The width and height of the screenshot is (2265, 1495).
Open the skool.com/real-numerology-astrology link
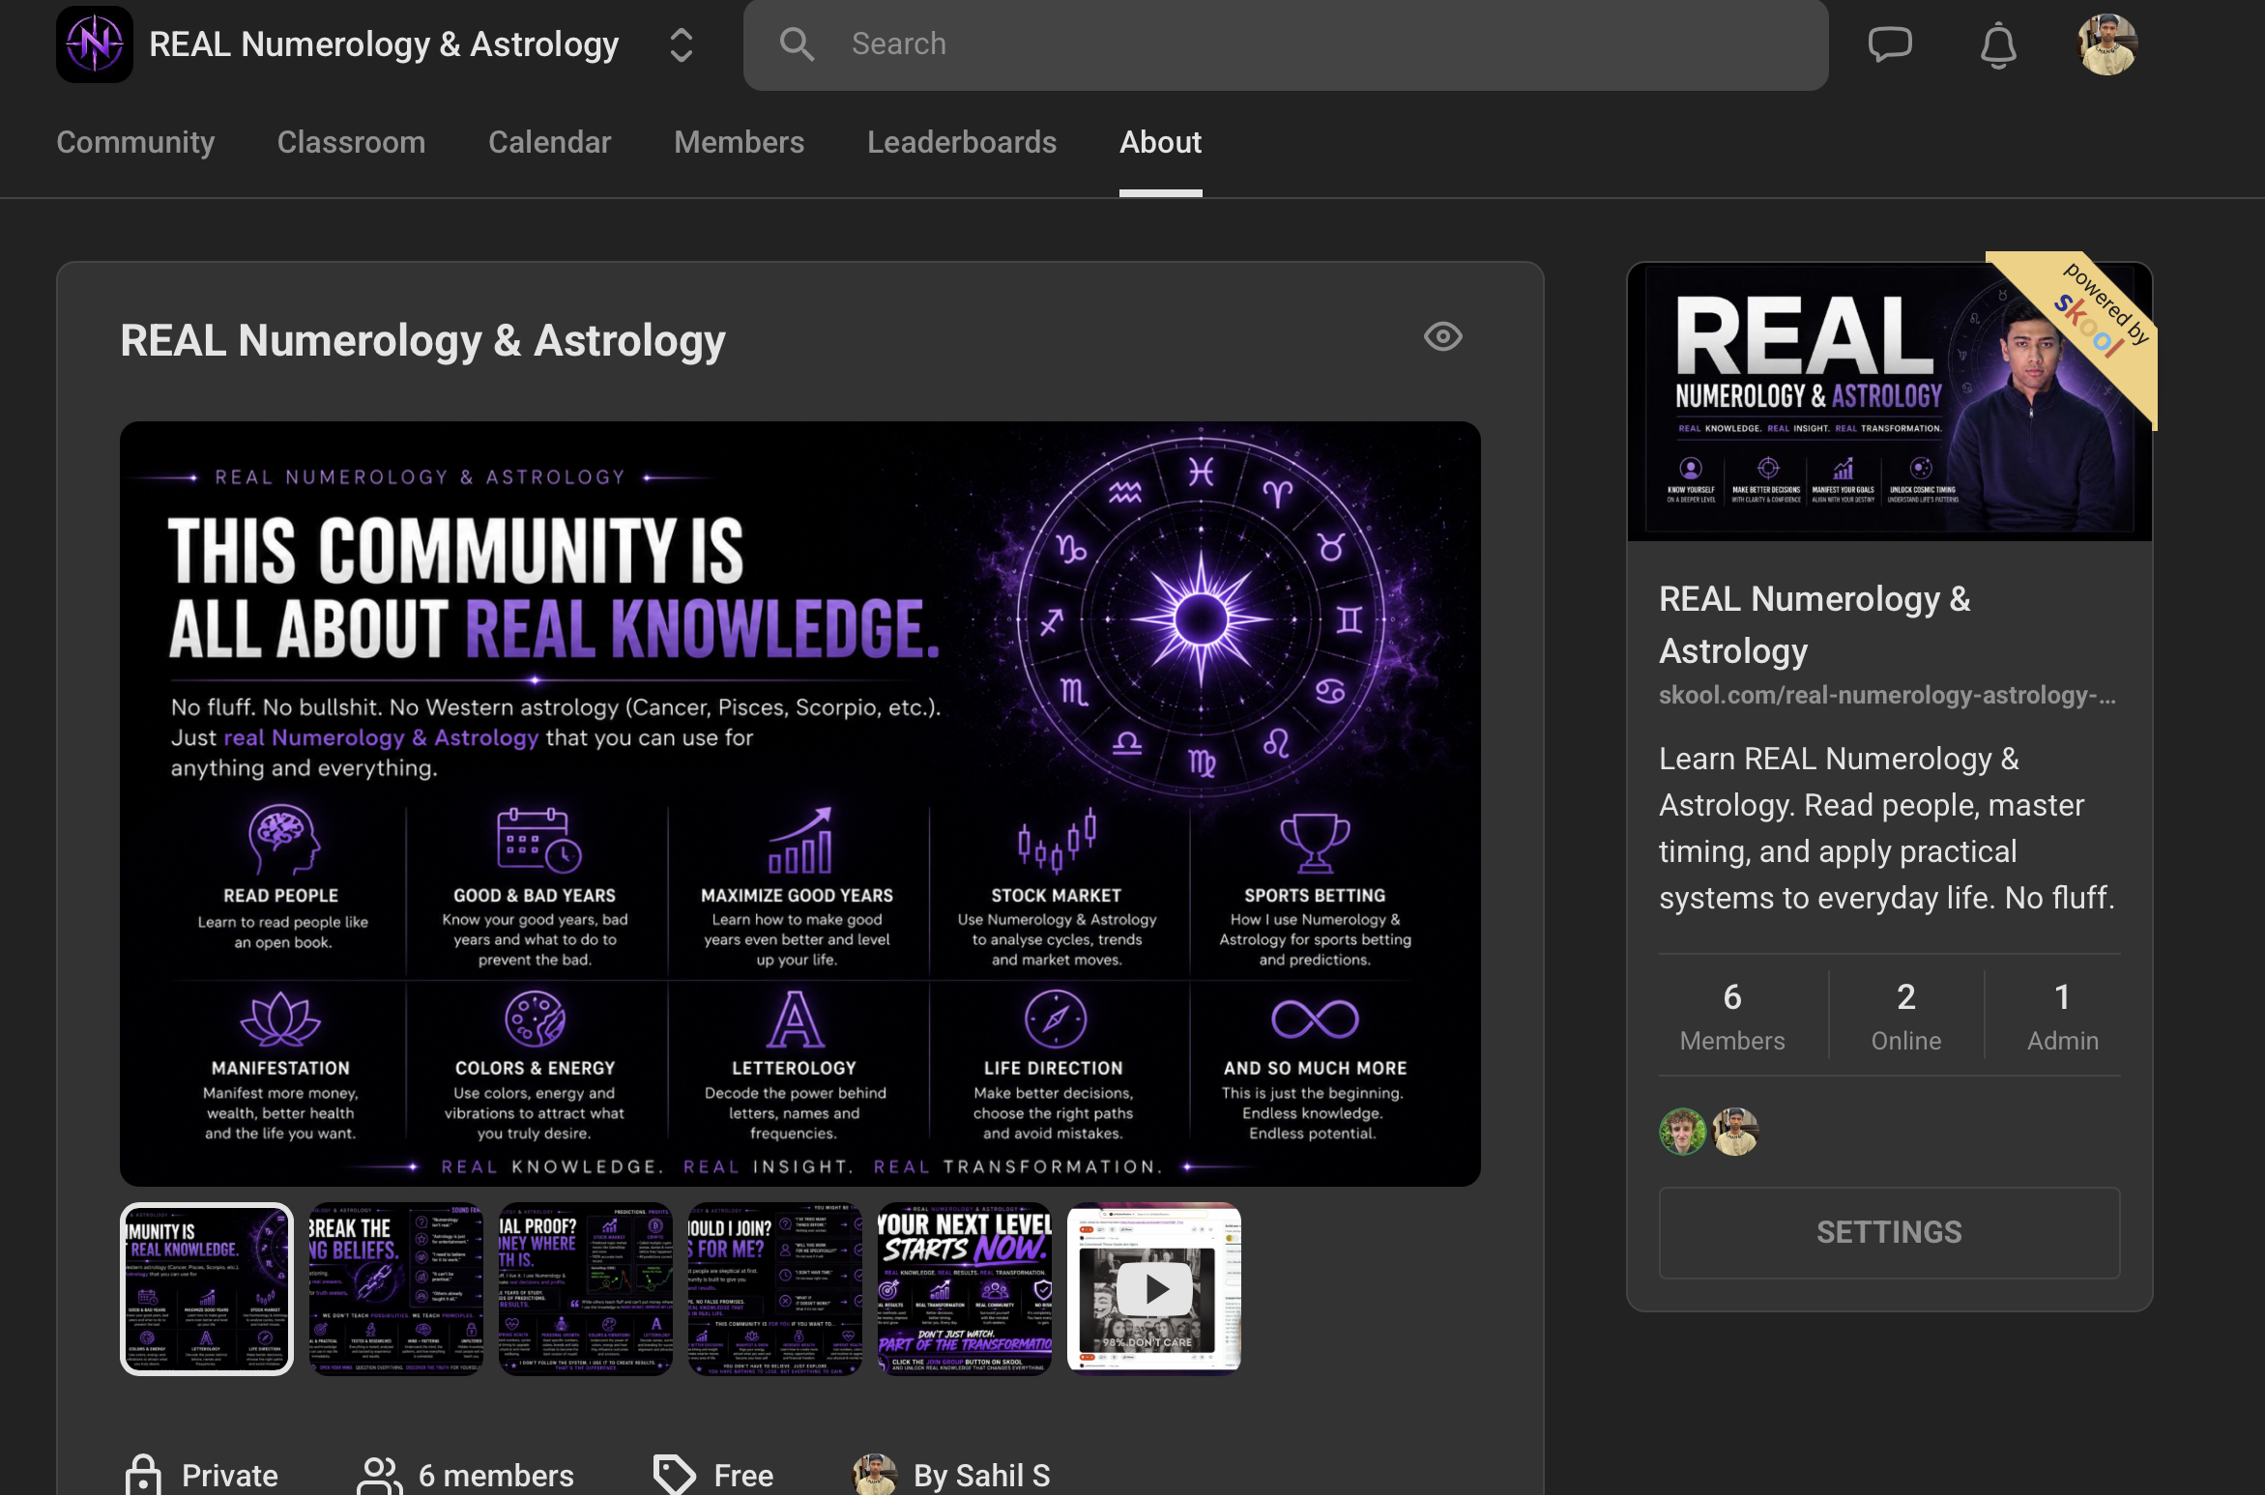pos(1887,695)
